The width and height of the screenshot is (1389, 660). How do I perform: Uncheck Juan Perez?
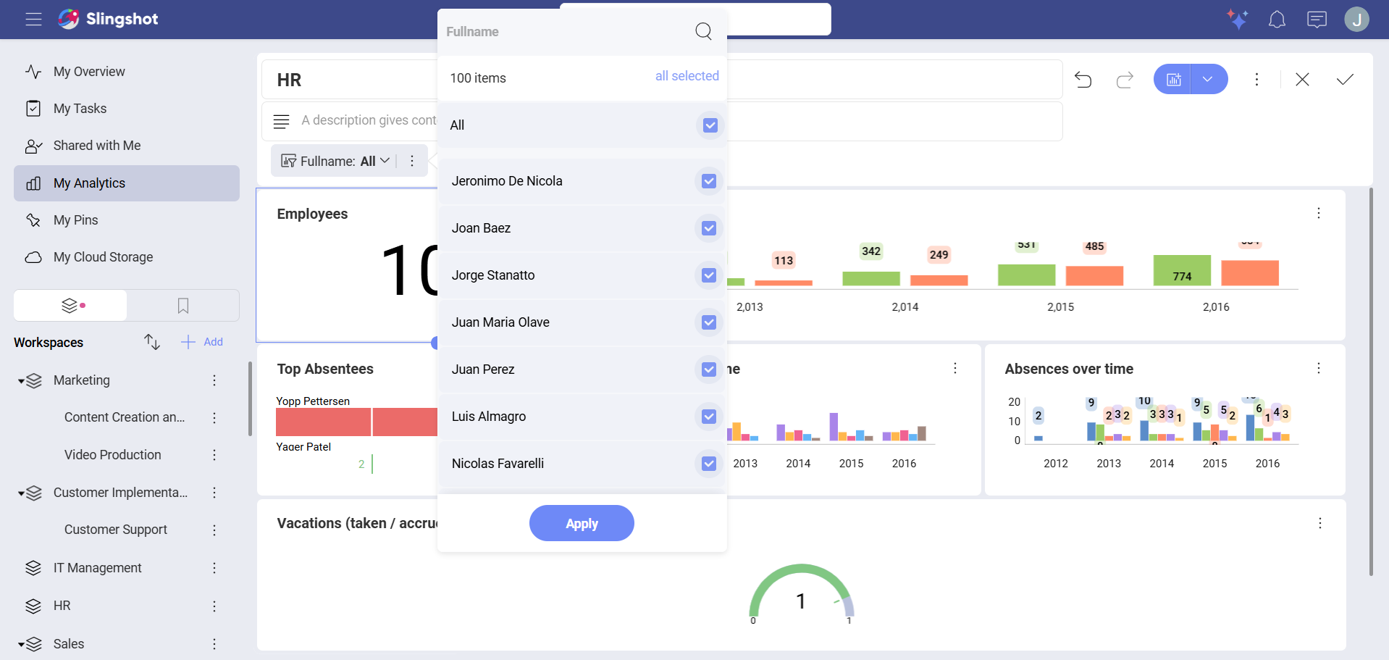coord(709,369)
